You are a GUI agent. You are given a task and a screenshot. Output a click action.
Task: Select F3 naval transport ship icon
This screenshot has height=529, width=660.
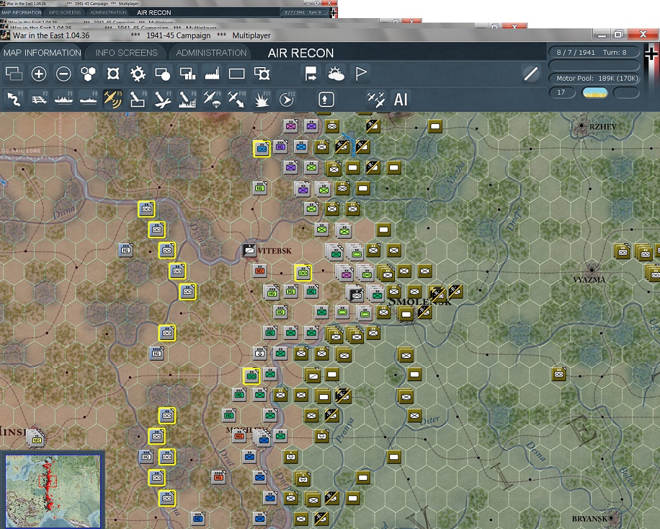point(64,99)
